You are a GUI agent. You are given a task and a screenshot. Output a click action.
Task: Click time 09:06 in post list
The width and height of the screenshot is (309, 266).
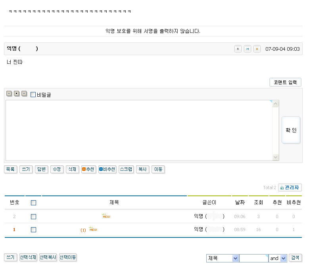(240, 216)
